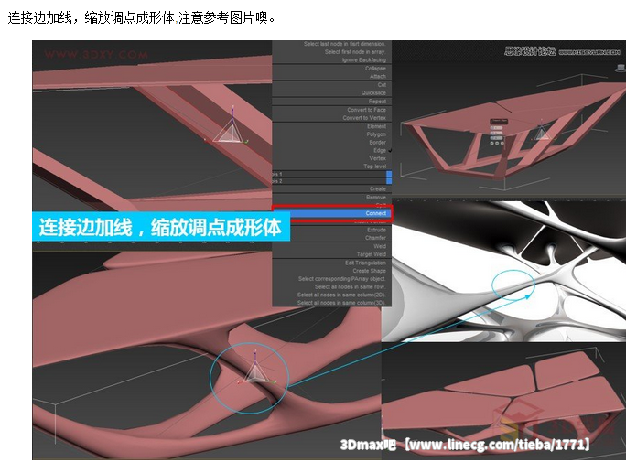Image resolution: width=626 pixels, height=462 pixels.
Task: Click the Repeat menu entry
Action: pyautogui.click(x=377, y=102)
